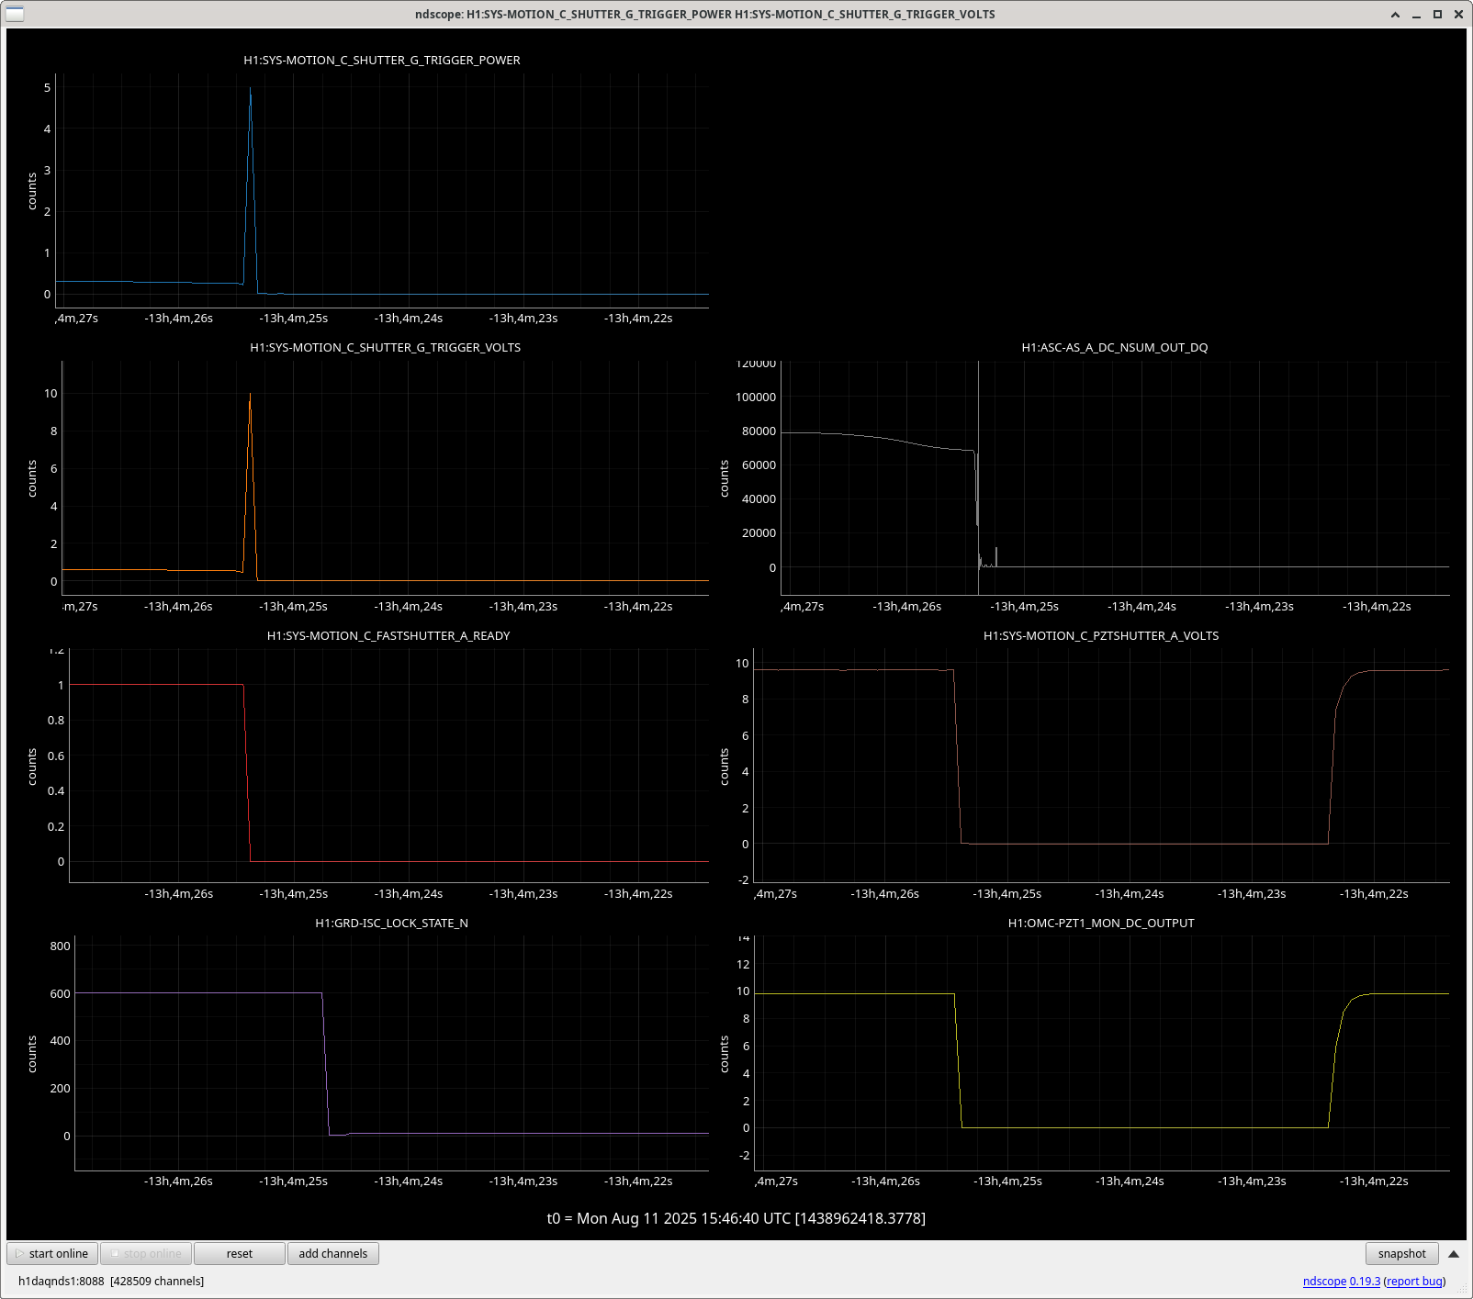Viewport: 1473px width, 1299px height.
Task: Select the H1:GRD-ISC_LOCK_STATE_N plot title
Action: point(391,923)
